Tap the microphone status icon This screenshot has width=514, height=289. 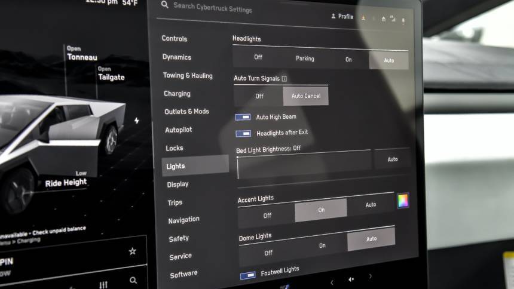403,21
